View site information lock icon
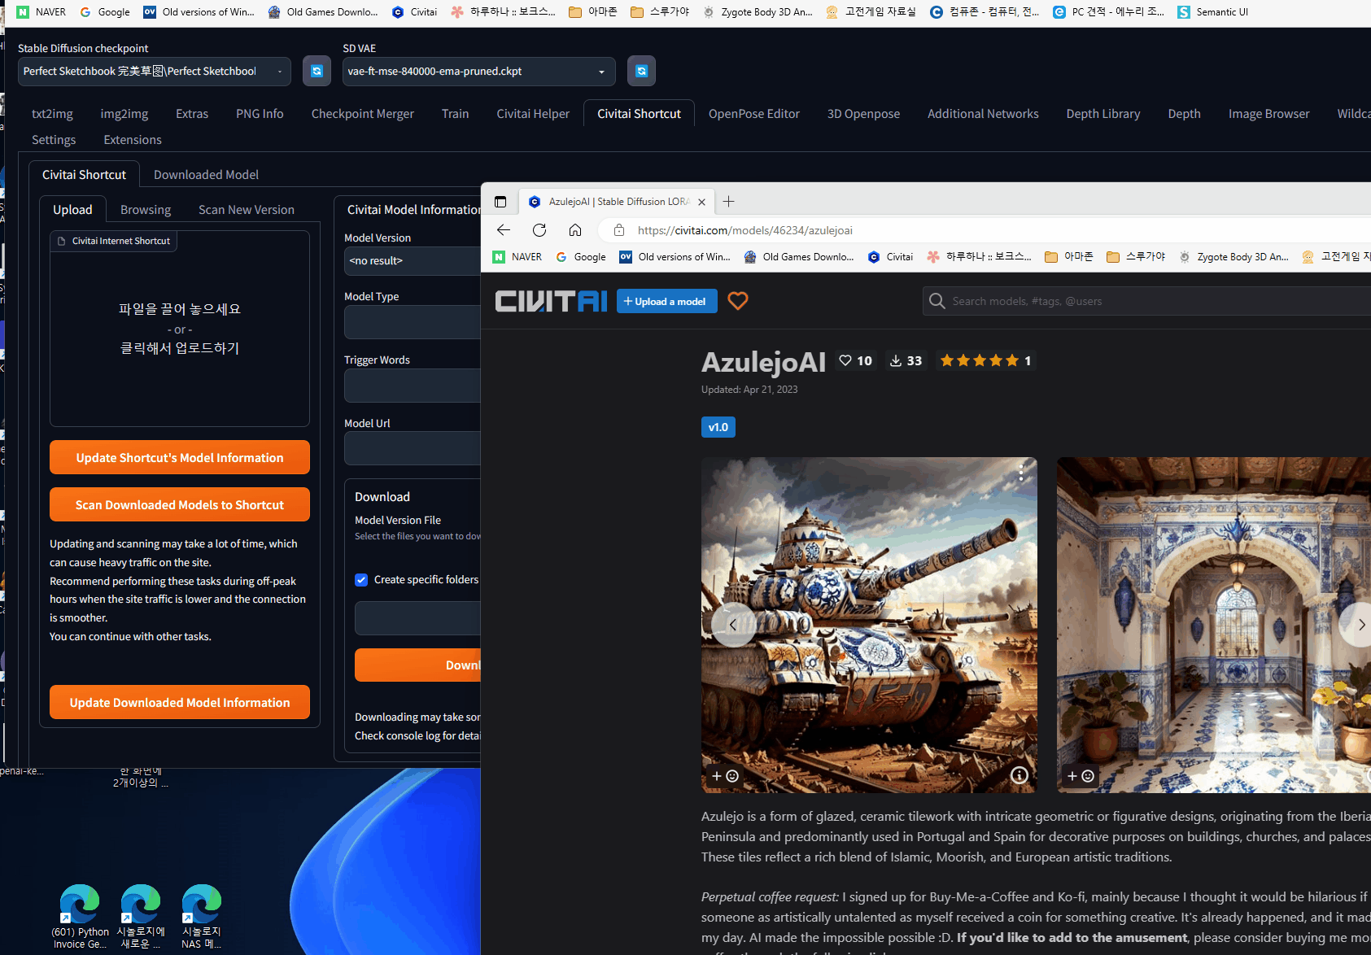This screenshot has width=1371, height=955. (619, 230)
